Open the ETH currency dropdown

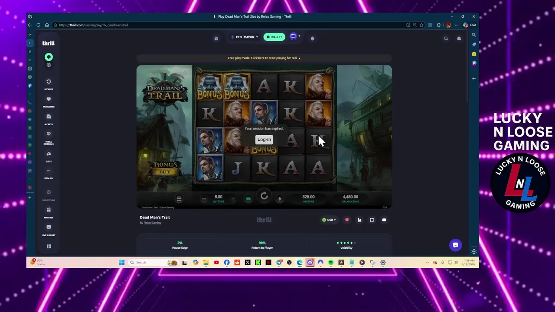point(245,37)
